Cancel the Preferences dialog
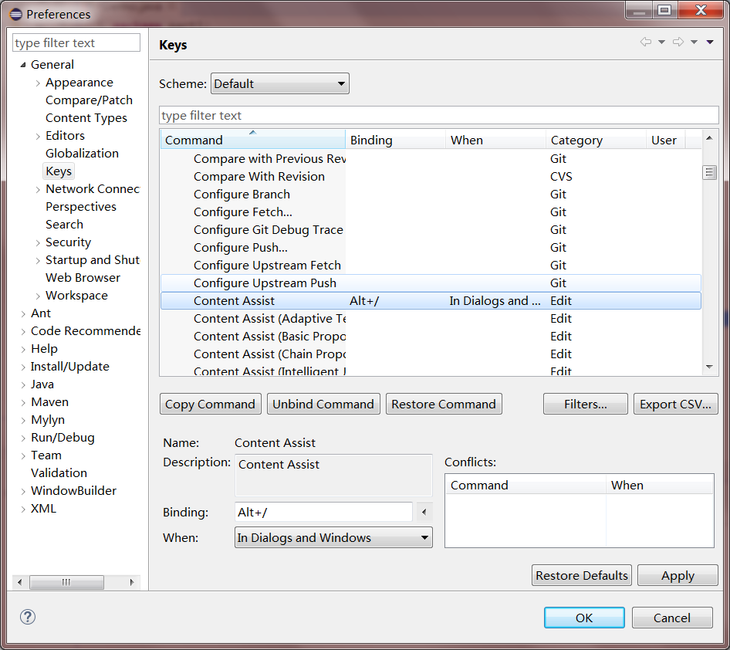 [672, 618]
